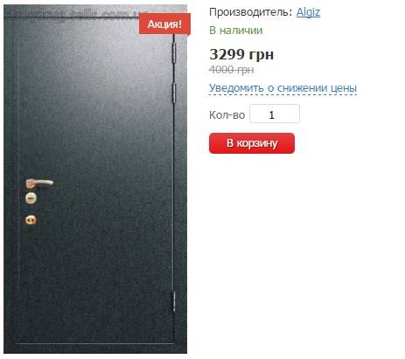The image size is (405, 359).
Task: Focus the Кол-во quantity input field
Action: pyautogui.click(x=275, y=114)
